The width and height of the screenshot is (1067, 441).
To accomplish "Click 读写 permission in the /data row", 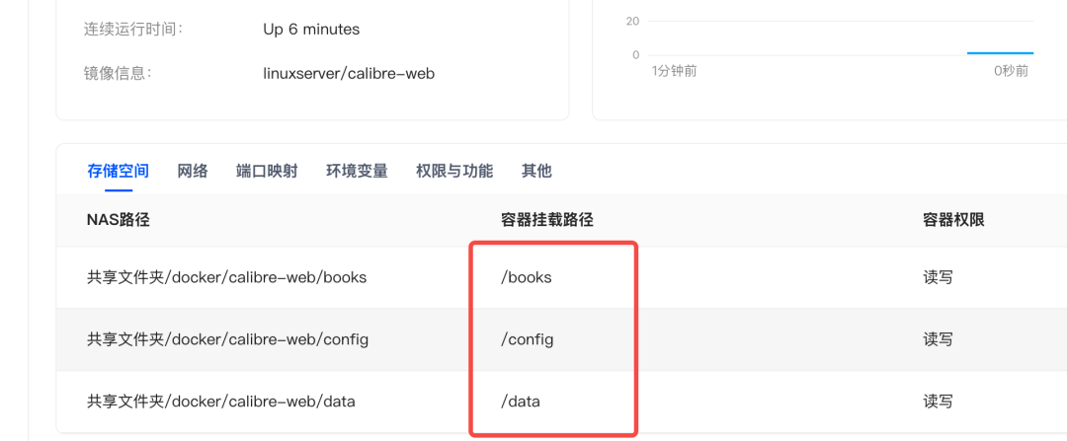I will (938, 402).
